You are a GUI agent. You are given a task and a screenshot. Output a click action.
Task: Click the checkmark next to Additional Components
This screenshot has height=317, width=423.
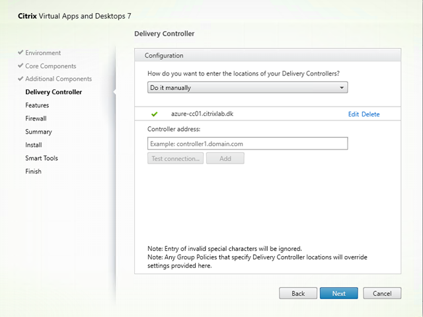pyautogui.click(x=20, y=79)
